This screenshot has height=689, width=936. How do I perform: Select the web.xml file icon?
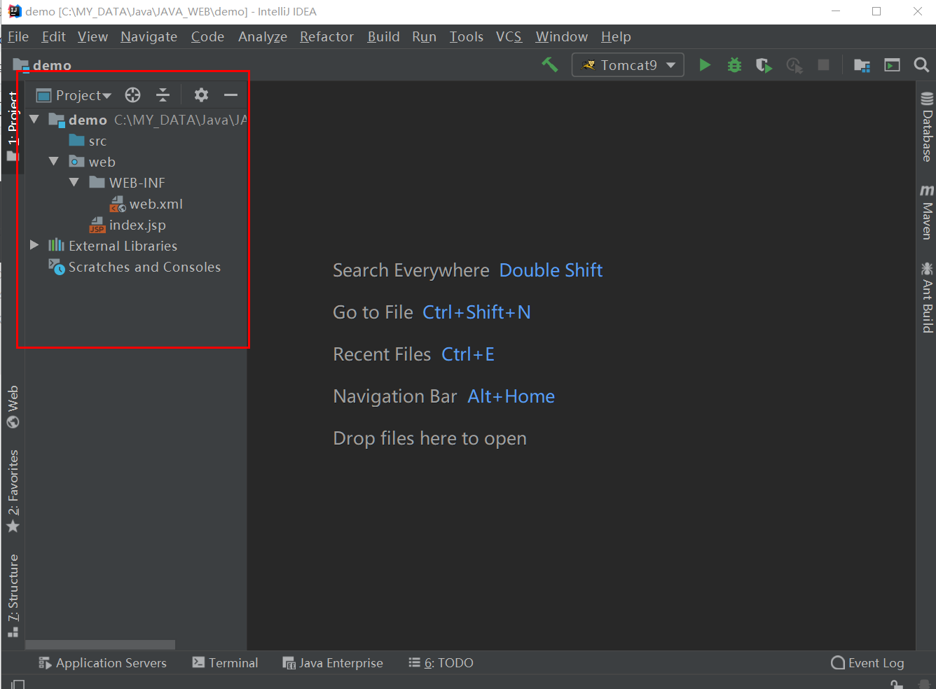click(x=118, y=204)
